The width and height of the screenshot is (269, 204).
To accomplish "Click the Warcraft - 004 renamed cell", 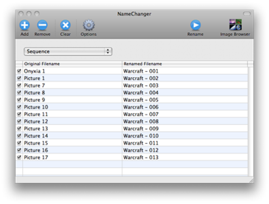I will pyautogui.click(x=185, y=93).
